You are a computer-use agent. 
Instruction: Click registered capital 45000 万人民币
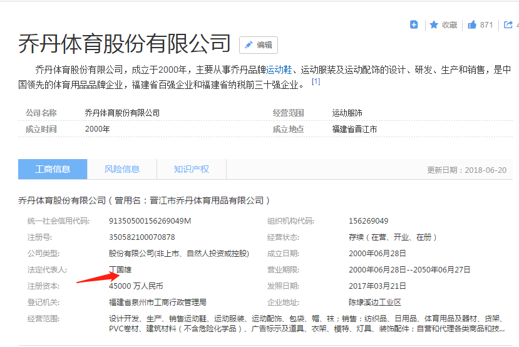[136, 286]
